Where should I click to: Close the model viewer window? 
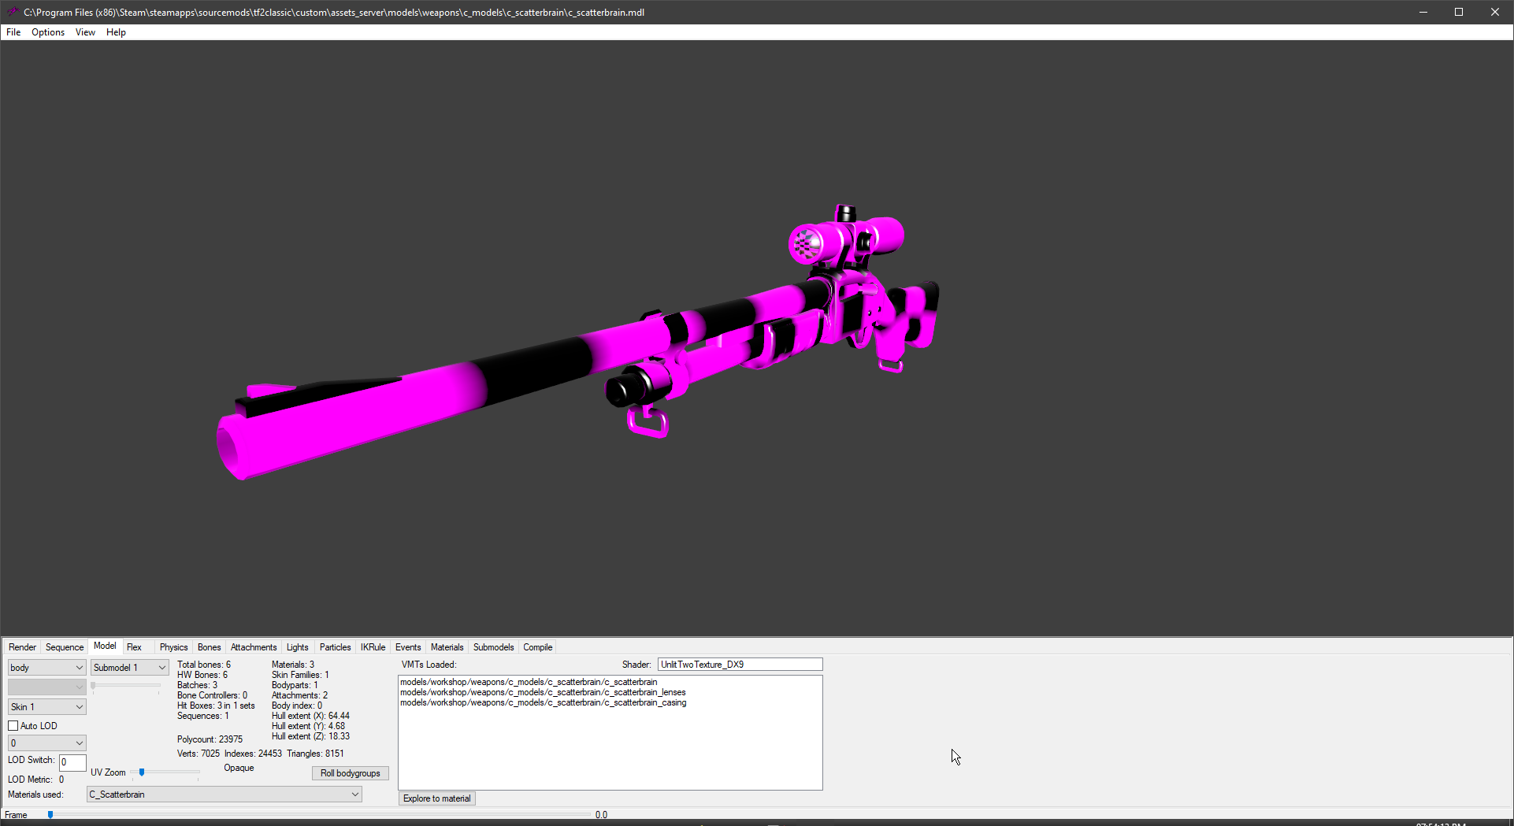point(1495,12)
